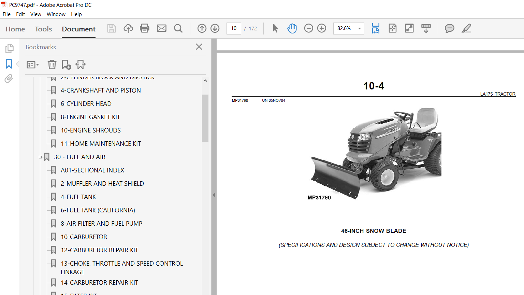The image size is (524, 295).
Task: Click the 46-INCH SNOW BLADE heading text
Action: [x=374, y=231]
